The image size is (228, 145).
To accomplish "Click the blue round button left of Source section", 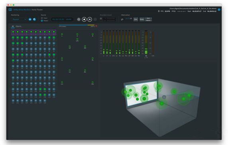I will click(x=34, y=20).
